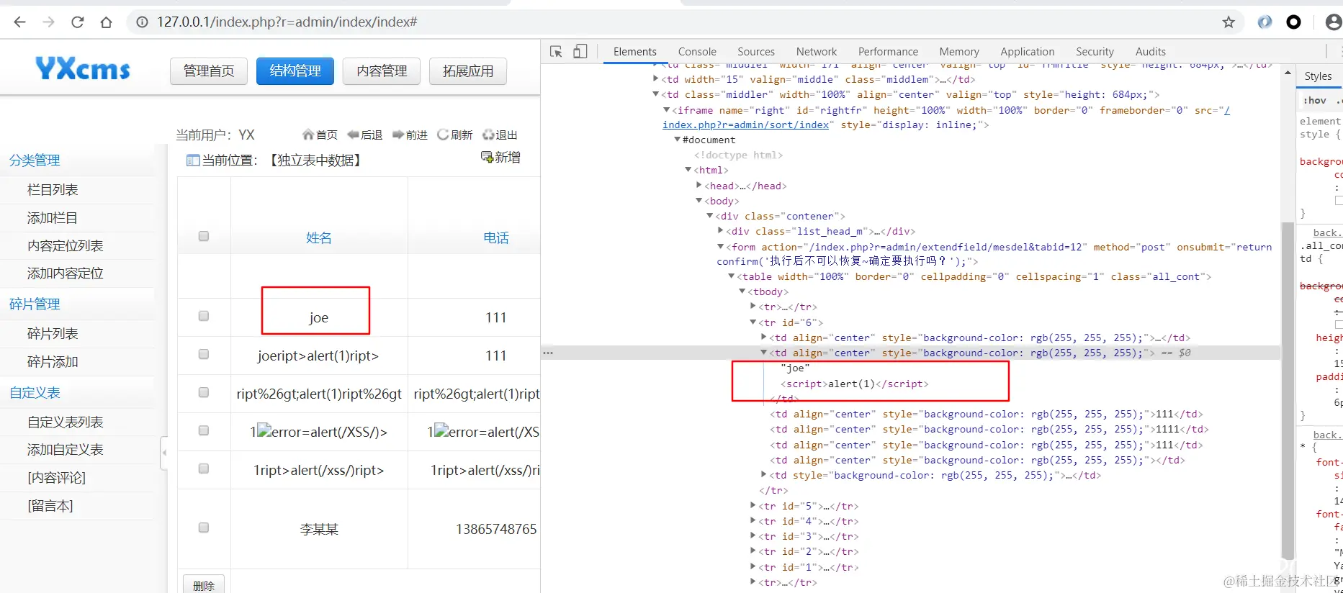Viewport: 1343px width, 593px height.
Task: Open DevTools Security tab
Action: pyautogui.click(x=1095, y=52)
